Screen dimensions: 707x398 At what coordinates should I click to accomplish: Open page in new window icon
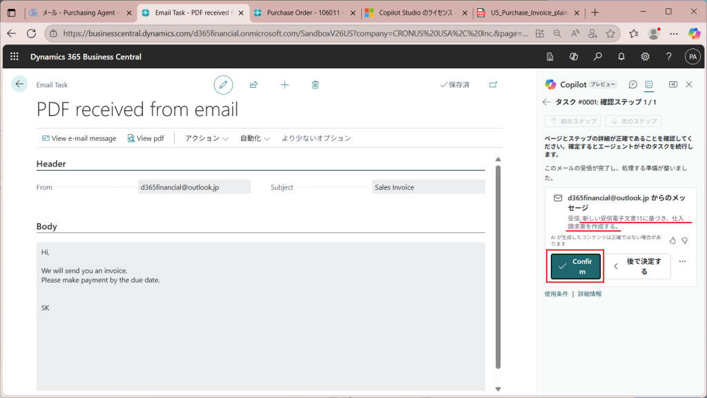tap(493, 84)
